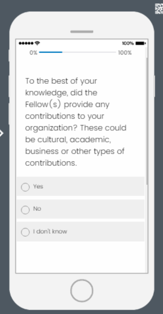Image resolution: width=163 pixels, height=314 pixels.
Task: Click the battery 100% percentage text
Action: (x=128, y=43)
